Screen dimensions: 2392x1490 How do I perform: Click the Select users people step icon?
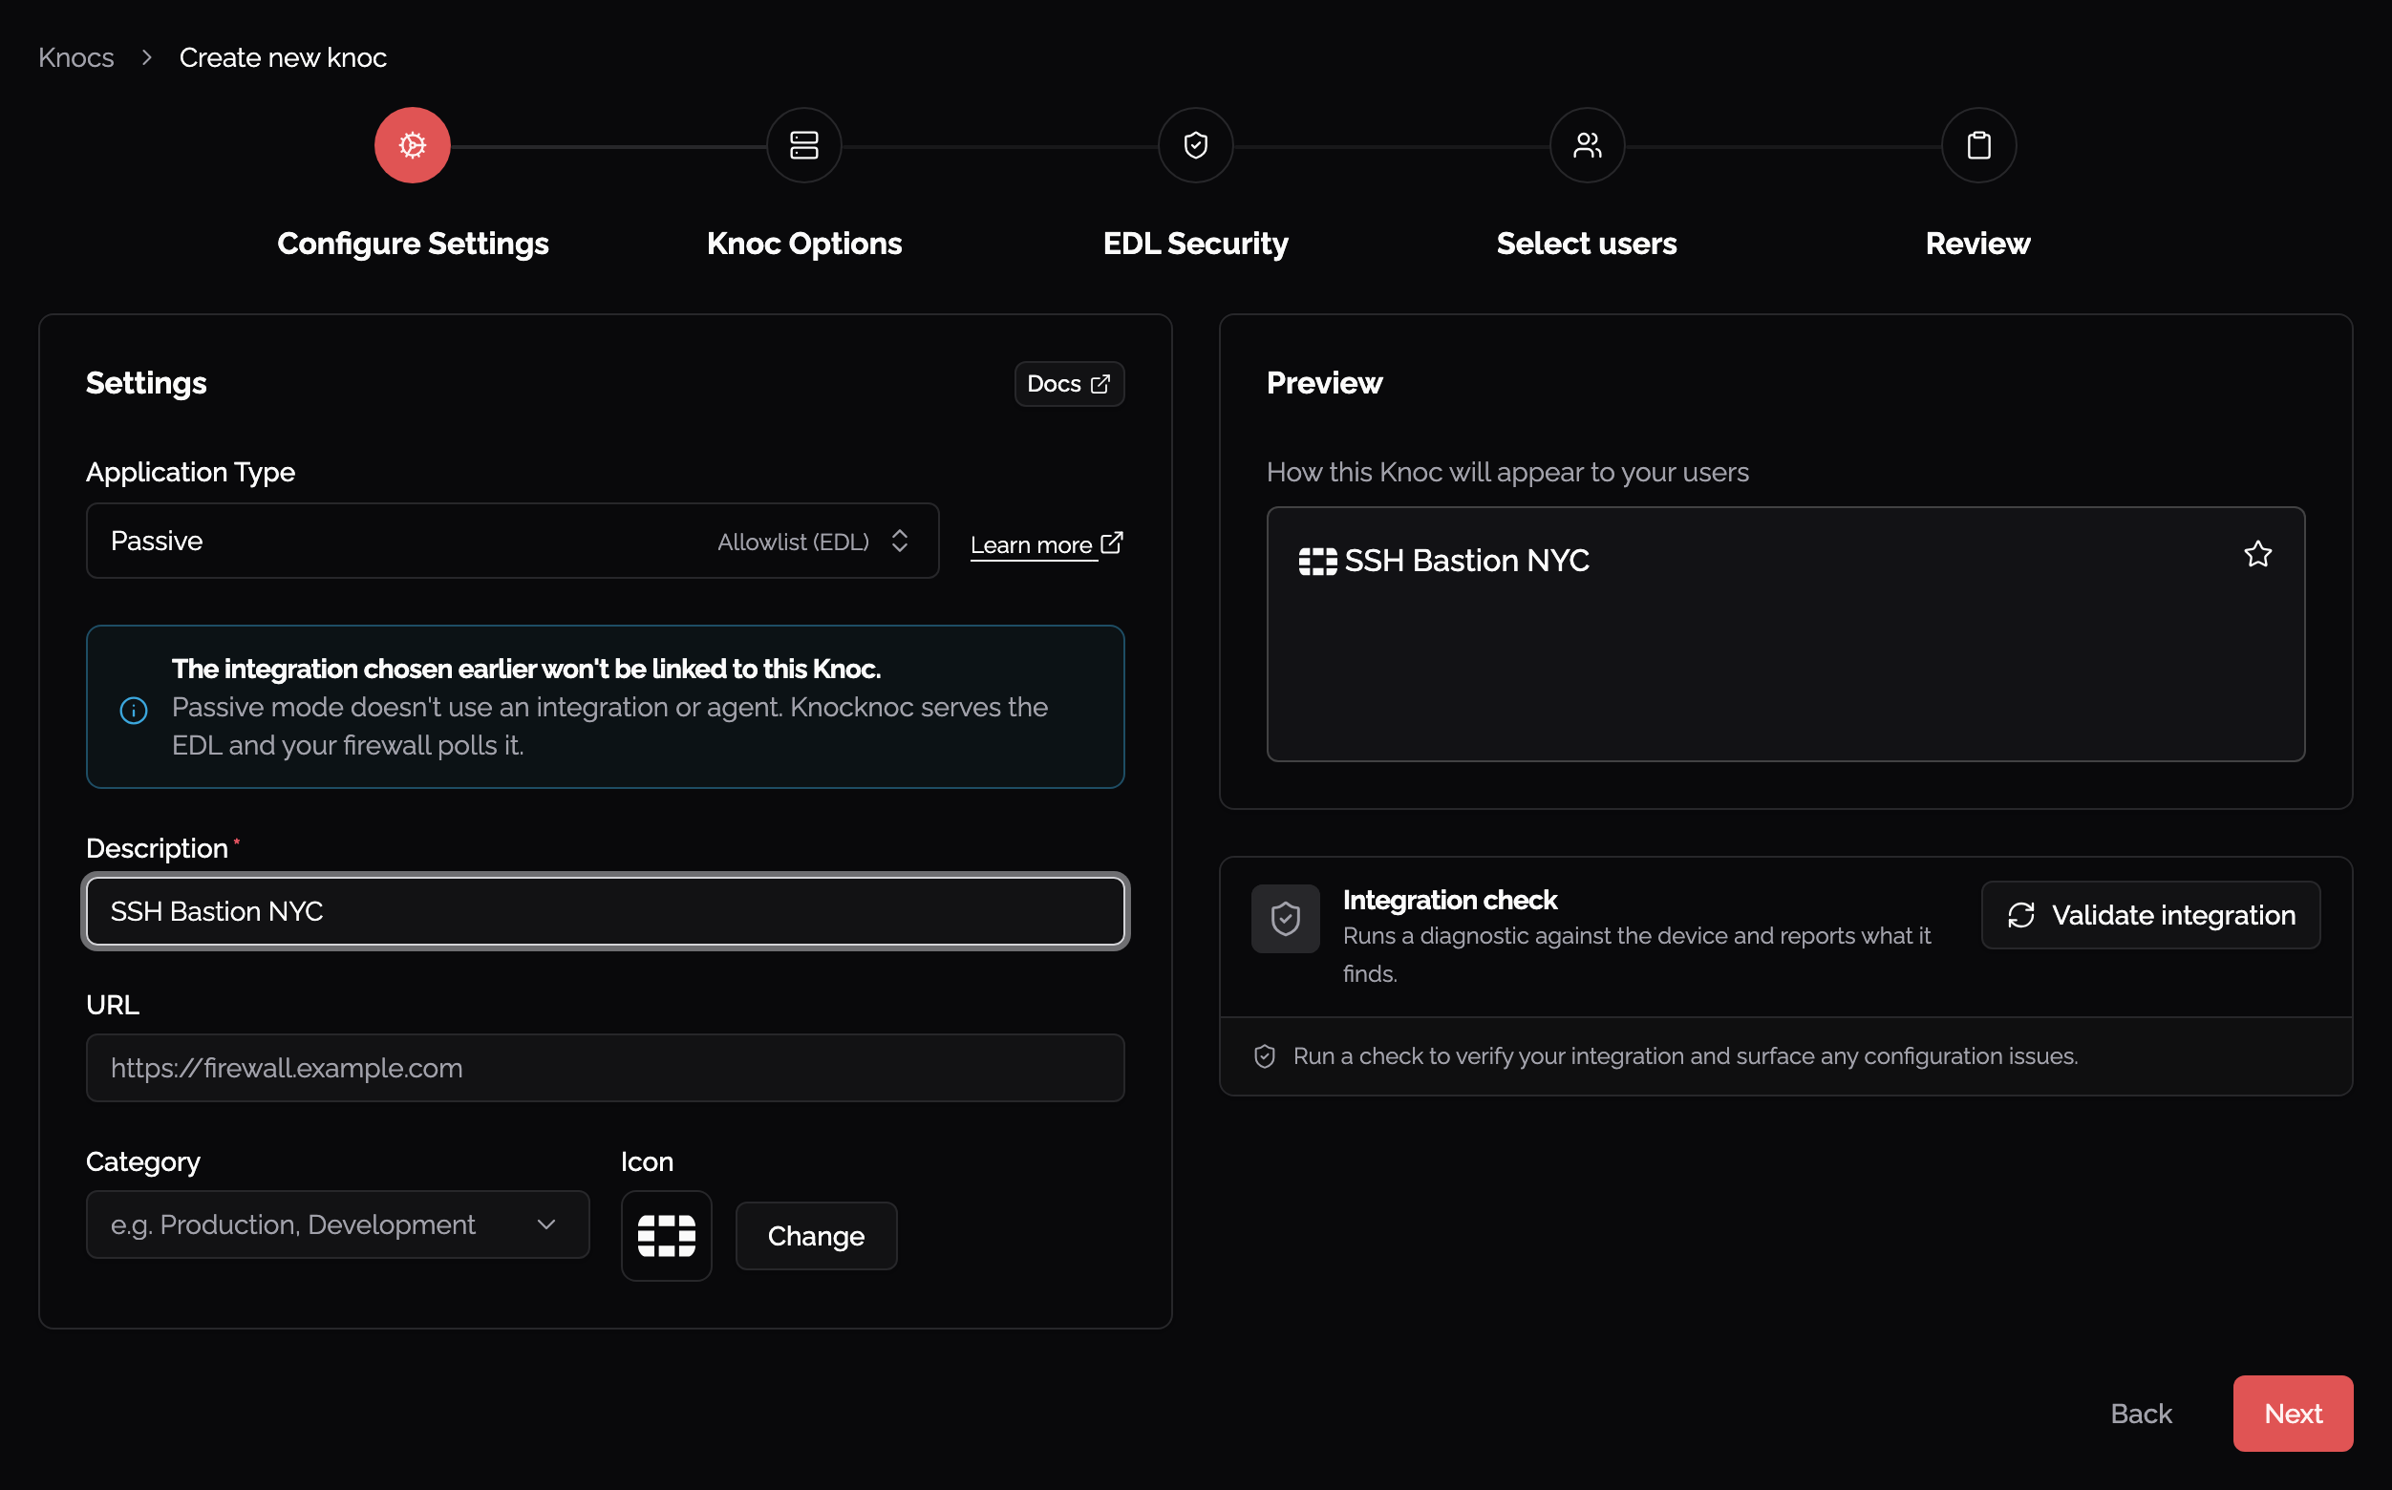[x=1586, y=145]
